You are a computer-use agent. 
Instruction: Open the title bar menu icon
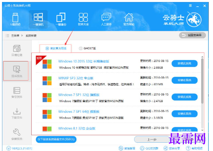click(x=190, y=6)
